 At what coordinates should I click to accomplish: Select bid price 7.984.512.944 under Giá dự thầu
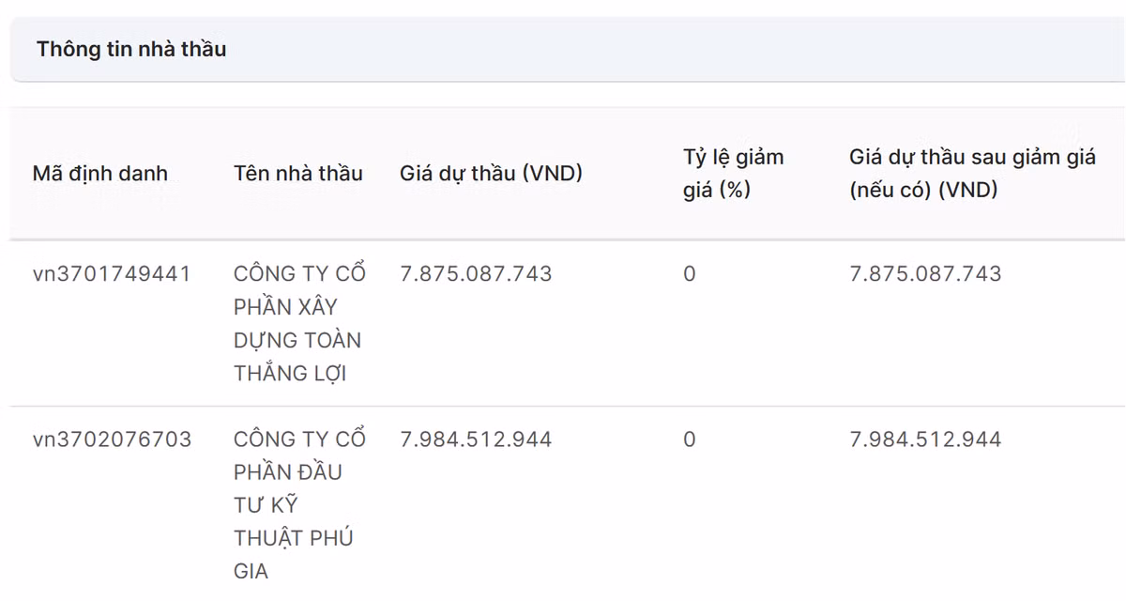click(476, 439)
